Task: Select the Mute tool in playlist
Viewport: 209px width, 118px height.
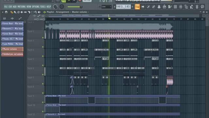Action: [22, 12]
